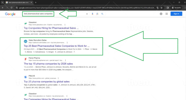The width and height of the screenshot is (186, 100).
Task: Open a new browser tab
Action: point(36,2)
